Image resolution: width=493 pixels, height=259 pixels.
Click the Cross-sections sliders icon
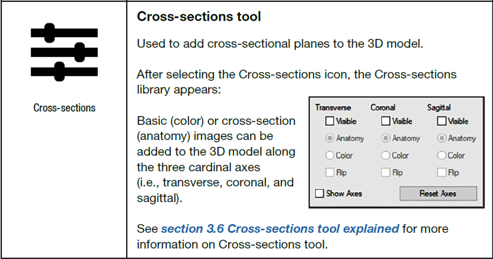point(64,52)
